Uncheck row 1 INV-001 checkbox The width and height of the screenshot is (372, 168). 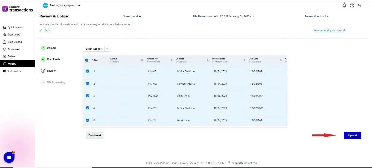(88, 71)
